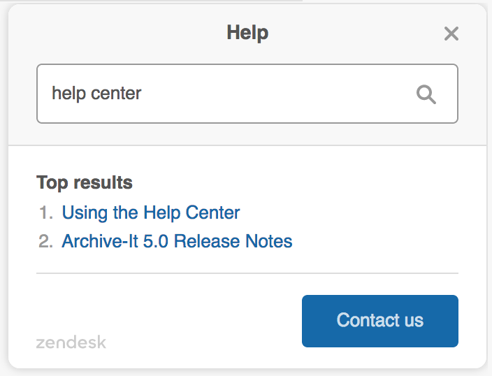Click the divider line above Contact us
Screen dimensions: 492x376
[247, 273]
